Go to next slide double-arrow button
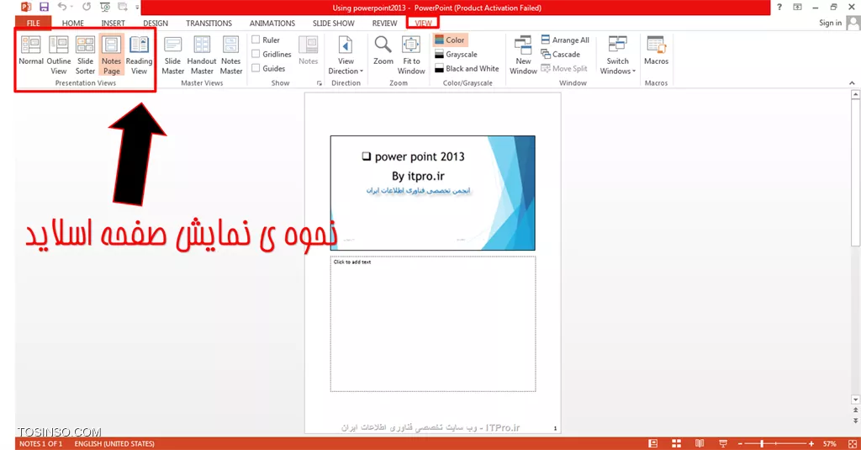Screen dimensions: 861x450 (855, 421)
